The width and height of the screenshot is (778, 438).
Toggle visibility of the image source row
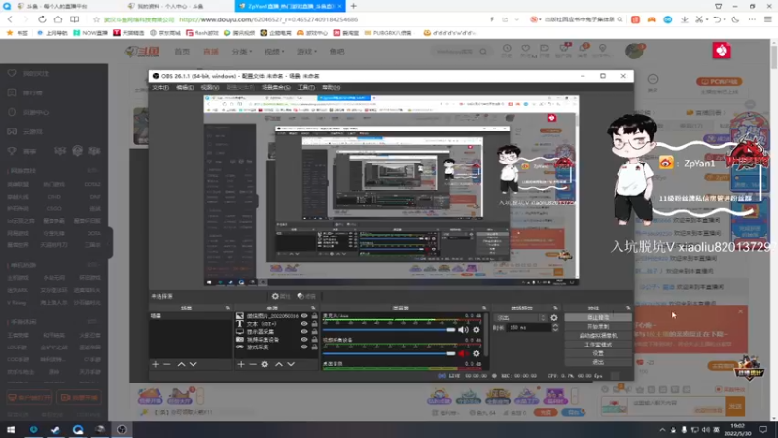(x=304, y=316)
